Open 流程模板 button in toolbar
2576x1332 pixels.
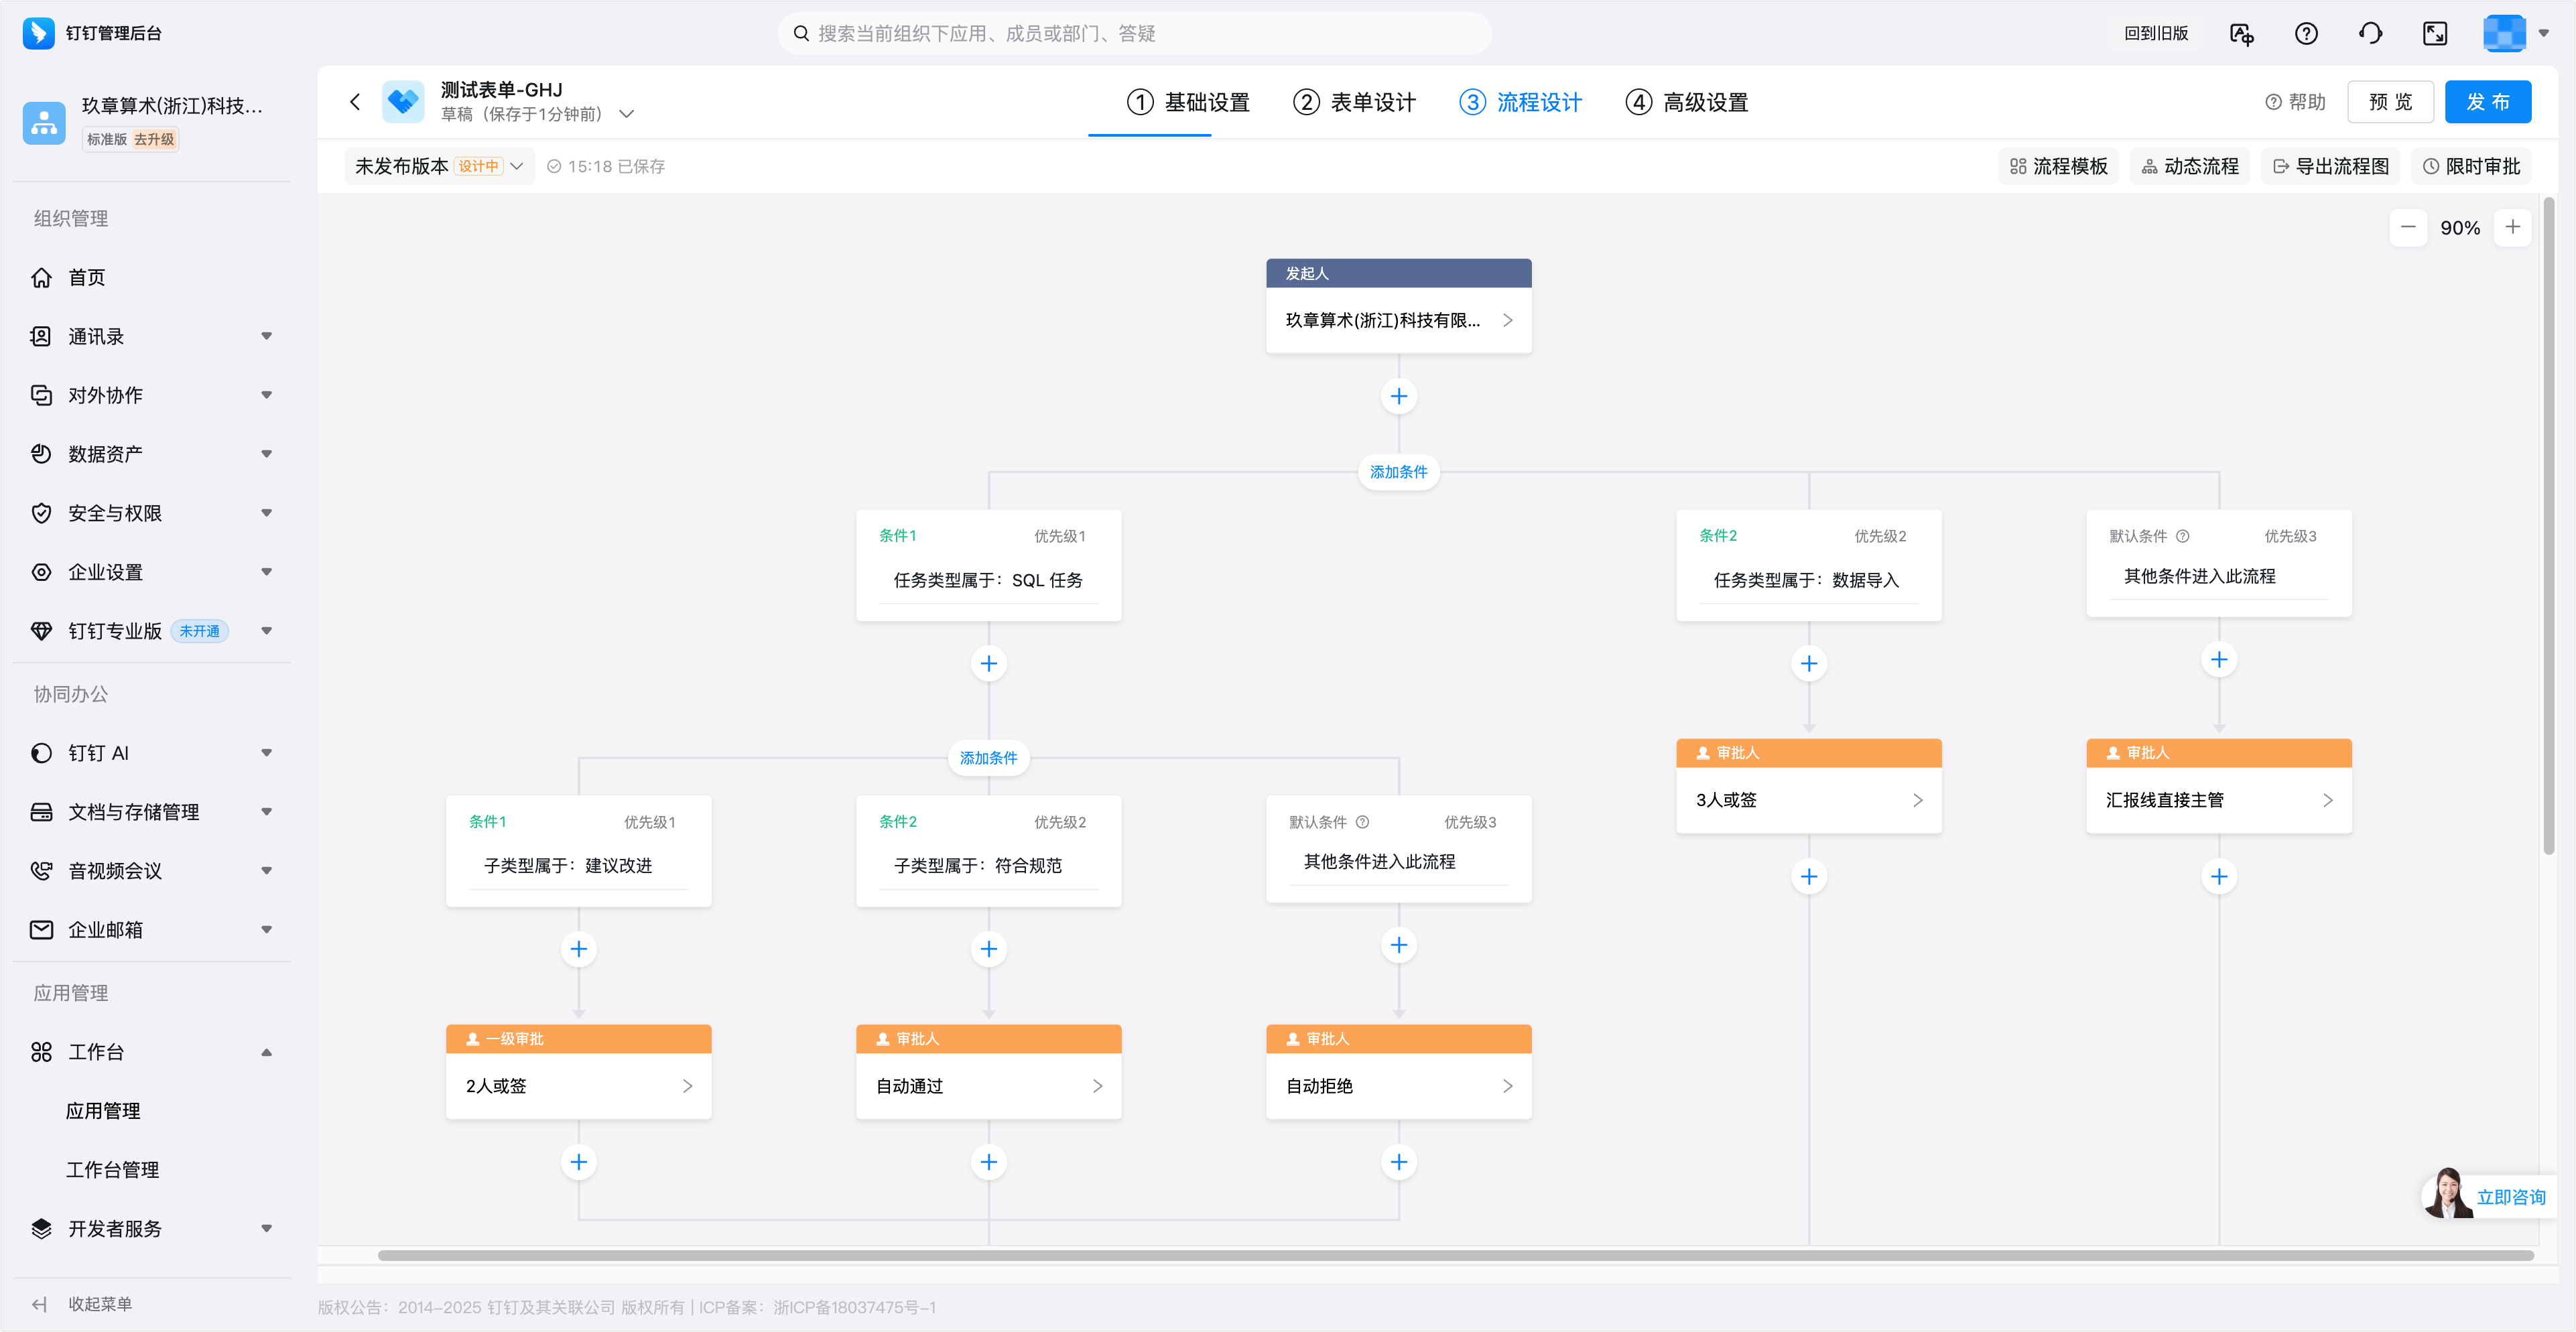point(2058,166)
